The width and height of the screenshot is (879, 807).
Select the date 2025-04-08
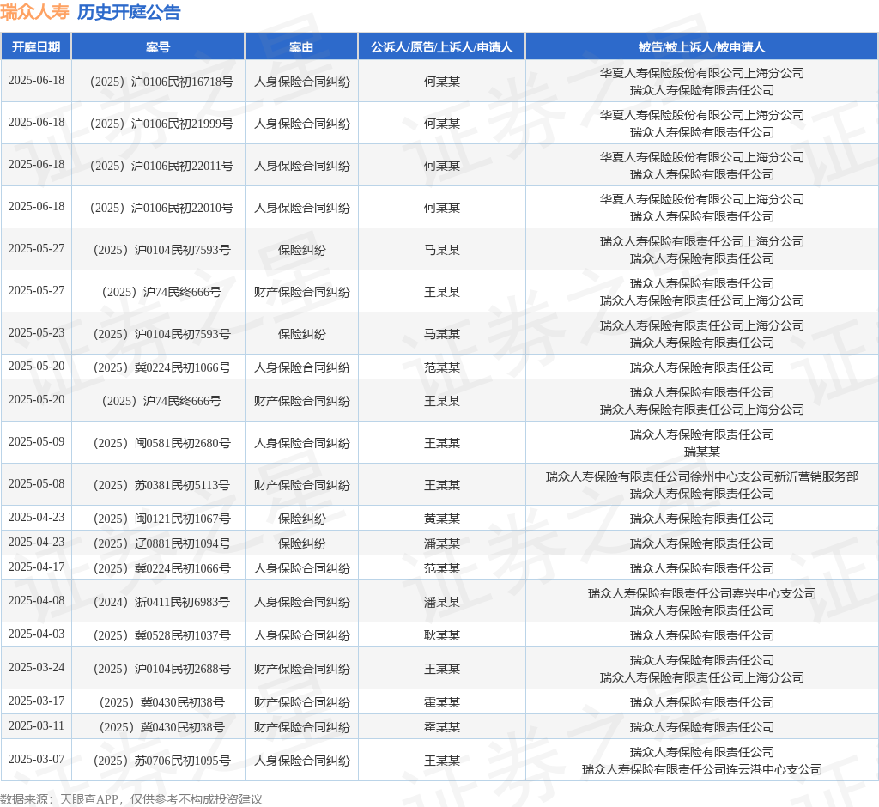click(36, 600)
